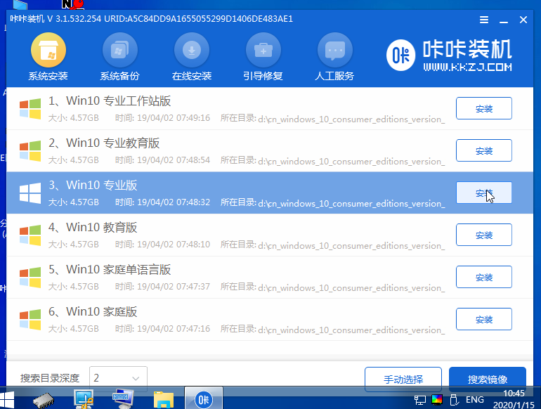
Task: Open the 搜索目录深度 dropdown
Action: coord(118,378)
